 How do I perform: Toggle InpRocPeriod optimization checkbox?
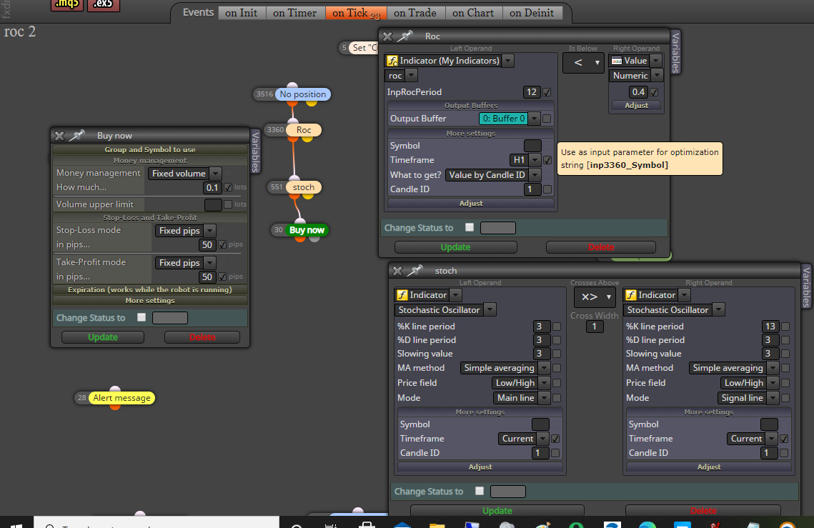tap(547, 92)
